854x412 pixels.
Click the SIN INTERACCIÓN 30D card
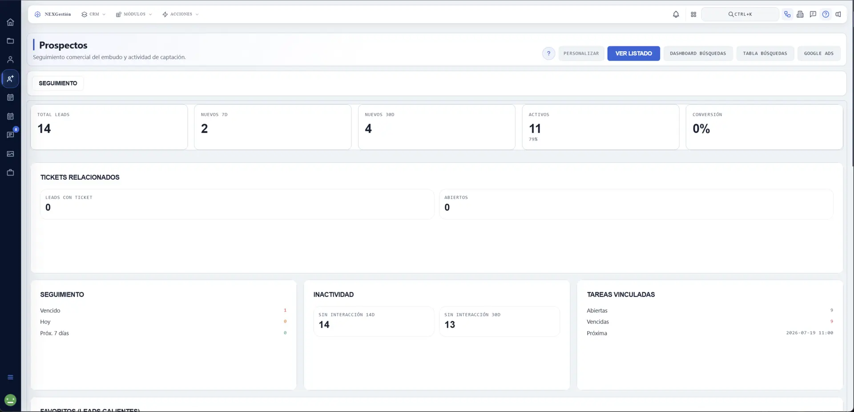[500, 321]
